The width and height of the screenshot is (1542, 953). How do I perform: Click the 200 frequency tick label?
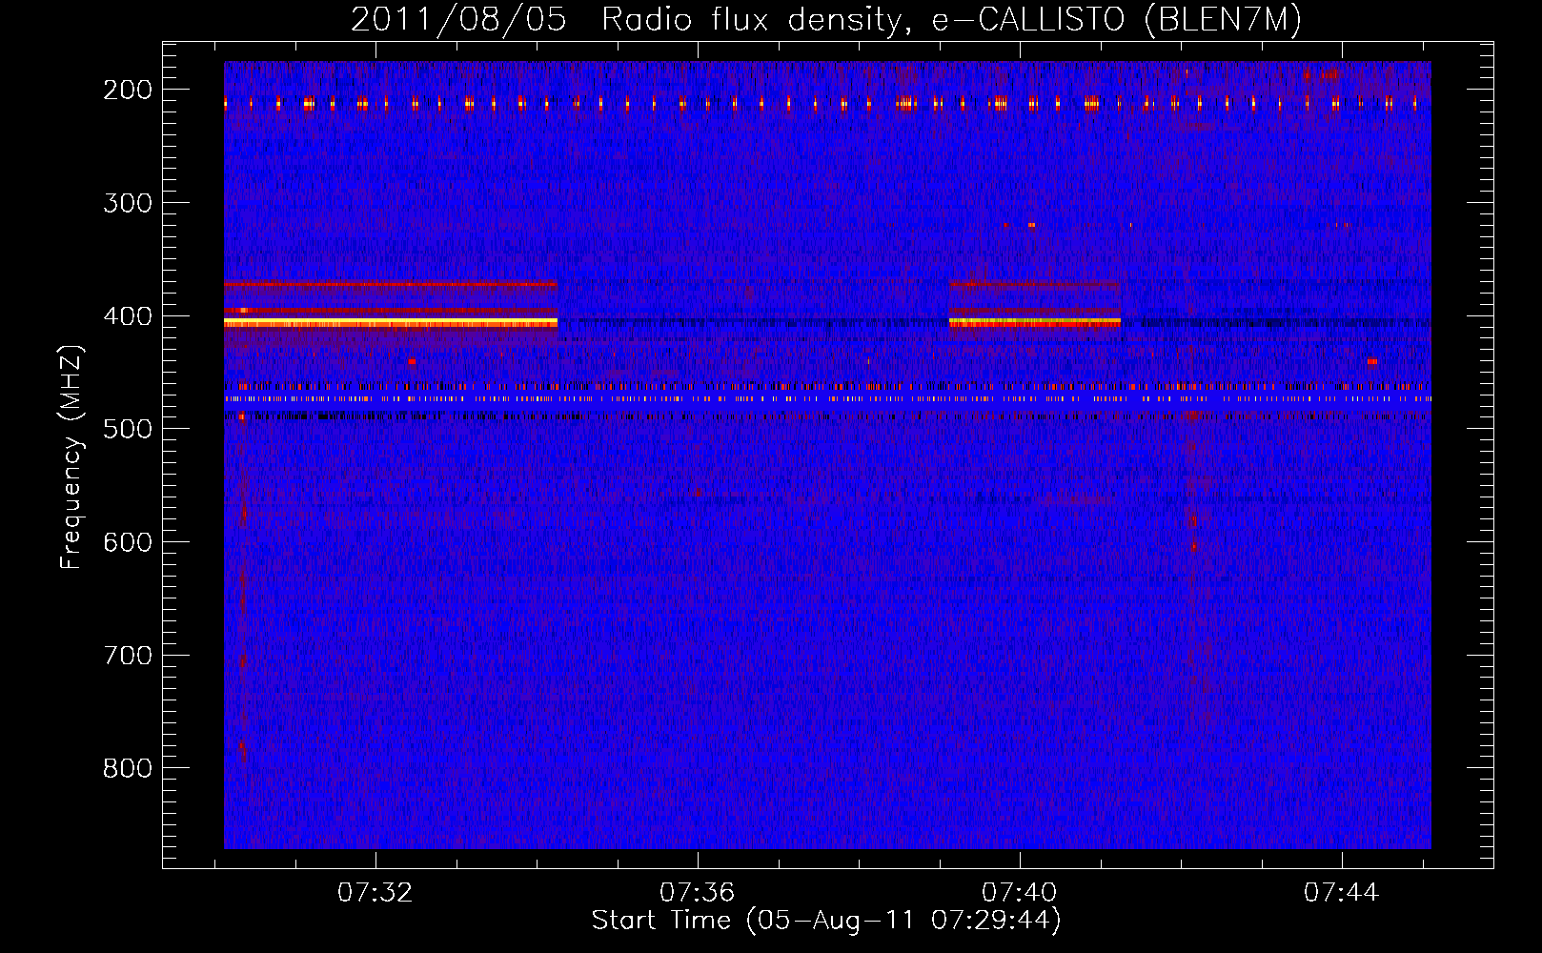[127, 90]
